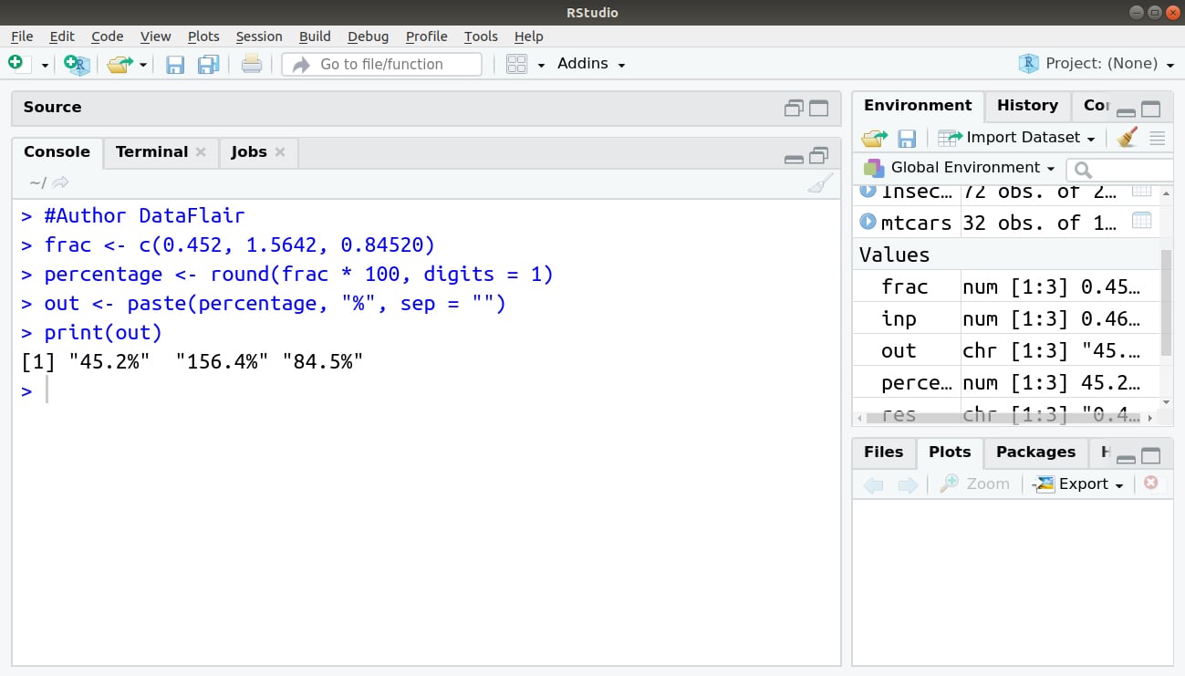1185x676 pixels.
Task: Remove current plot red X icon
Action: point(1151,483)
